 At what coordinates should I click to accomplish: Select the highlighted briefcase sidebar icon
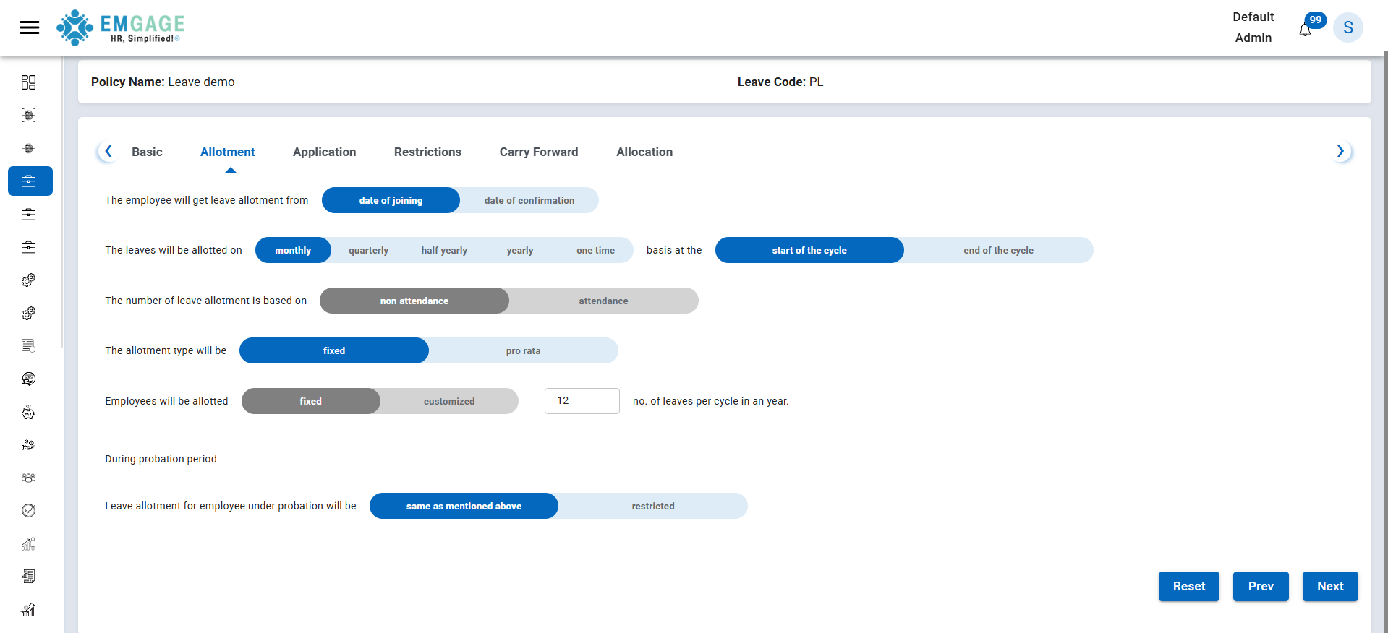[x=30, y=181]
